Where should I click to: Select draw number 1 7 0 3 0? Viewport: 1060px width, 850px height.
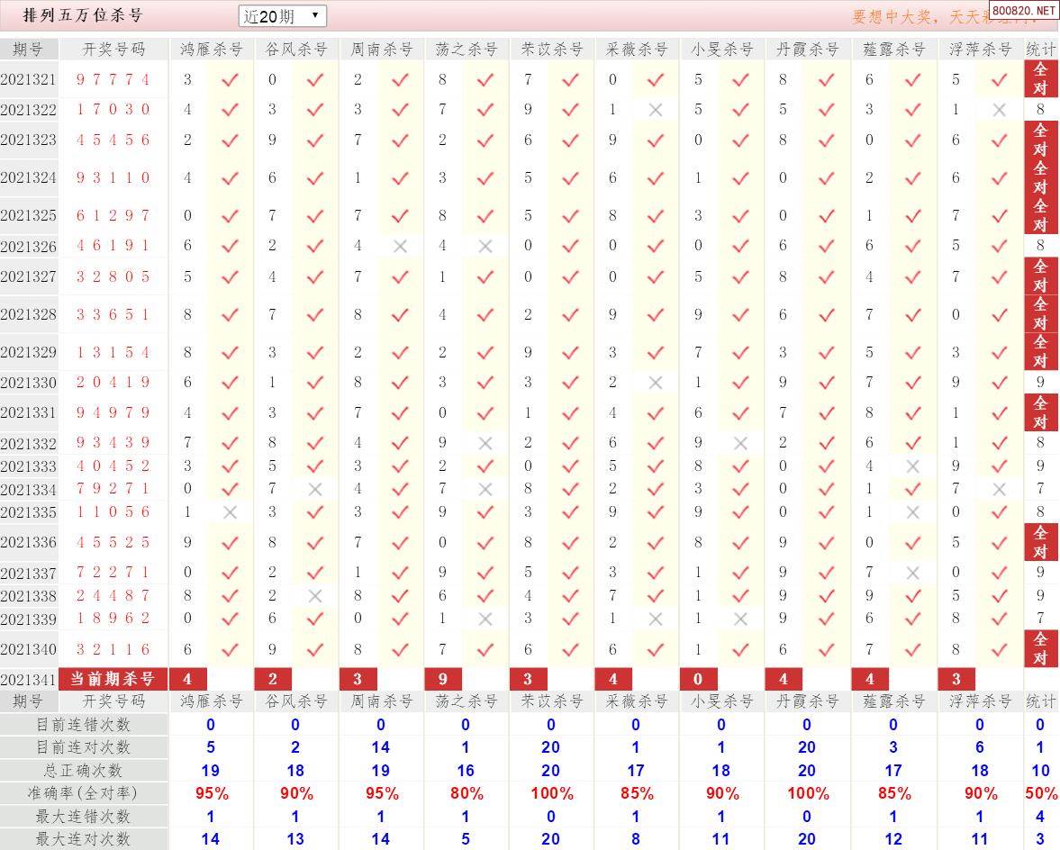coord(113,110)
